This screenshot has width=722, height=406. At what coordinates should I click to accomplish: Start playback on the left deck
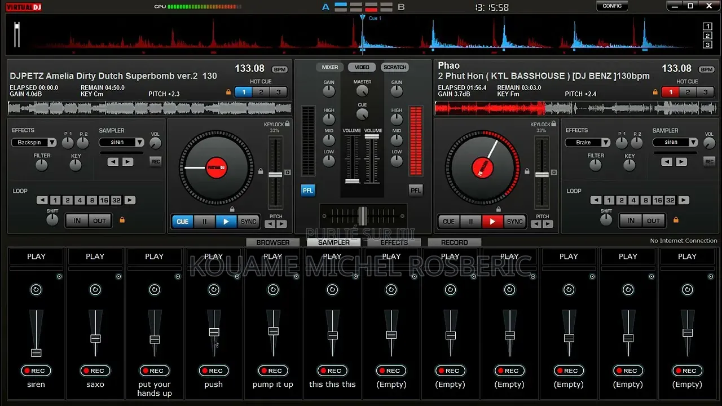click(226, 222)
